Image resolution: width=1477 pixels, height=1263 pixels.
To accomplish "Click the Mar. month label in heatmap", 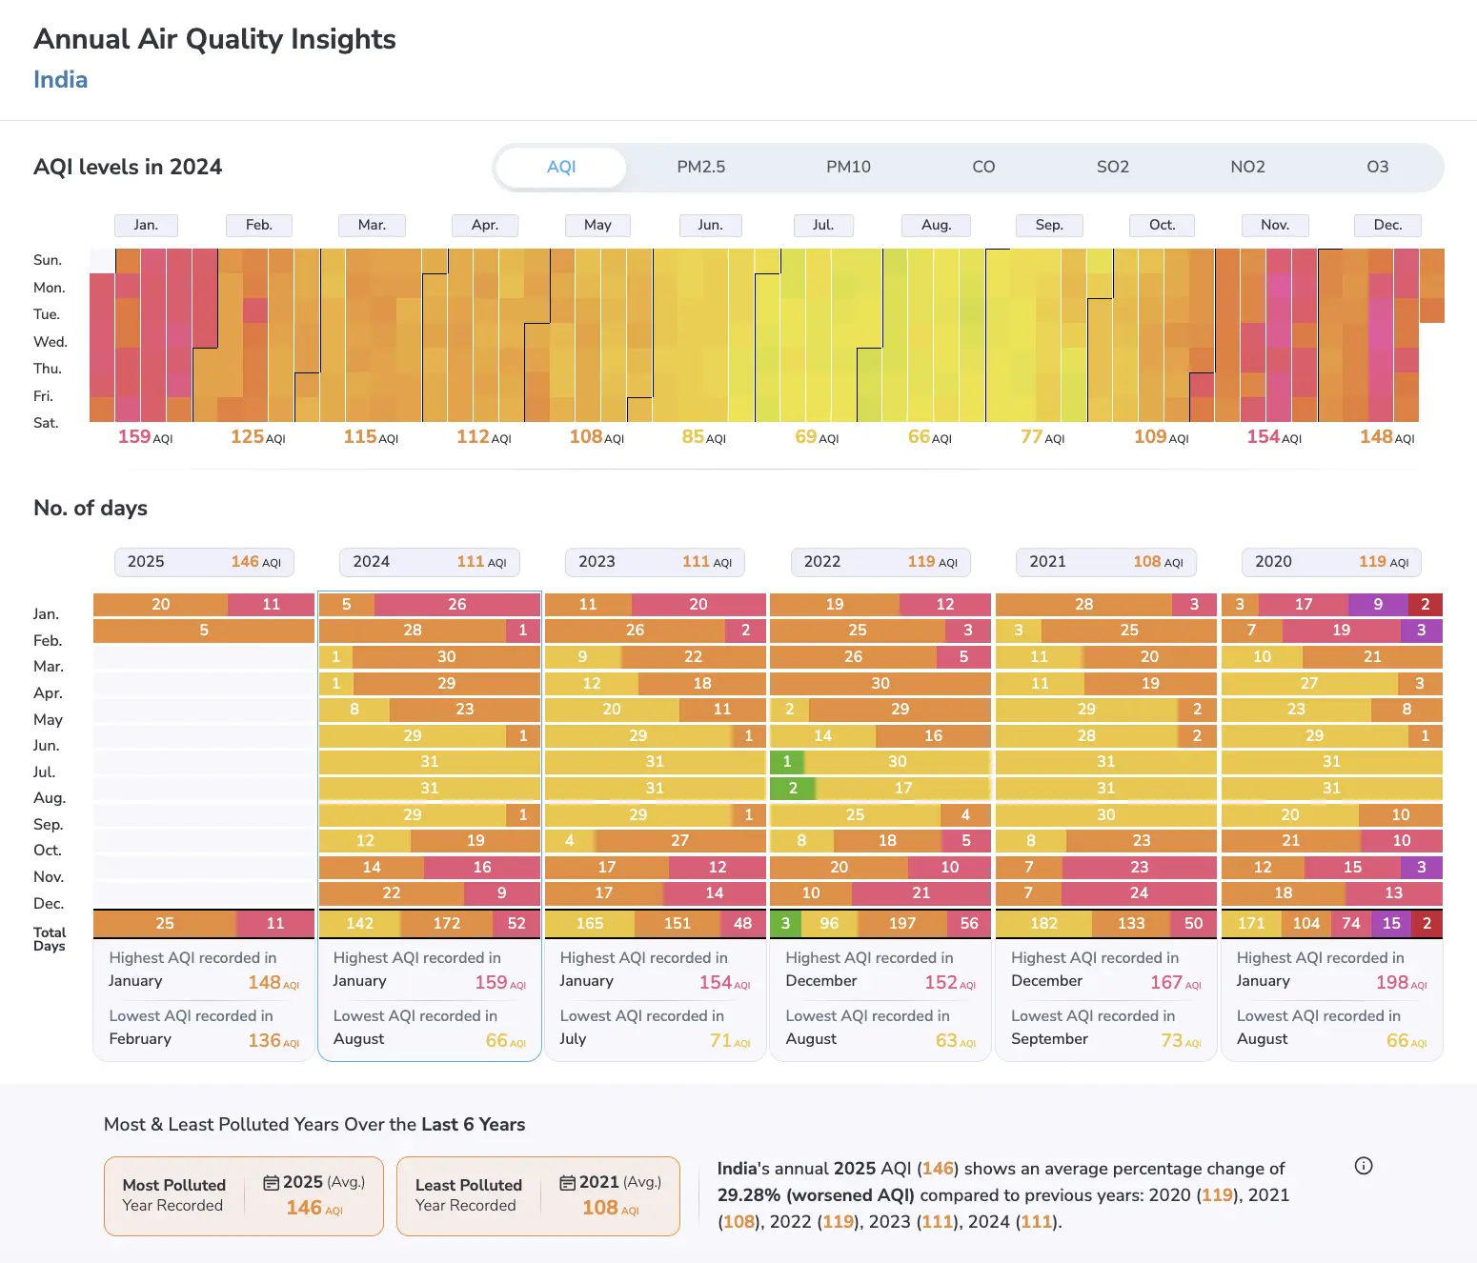I will tap(372, 225).
